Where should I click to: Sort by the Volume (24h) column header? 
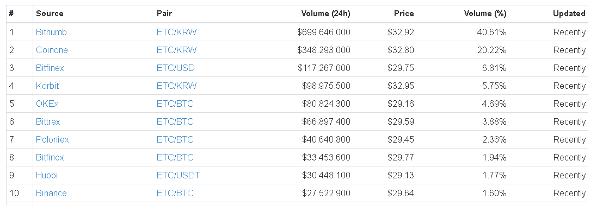[325, 14]
